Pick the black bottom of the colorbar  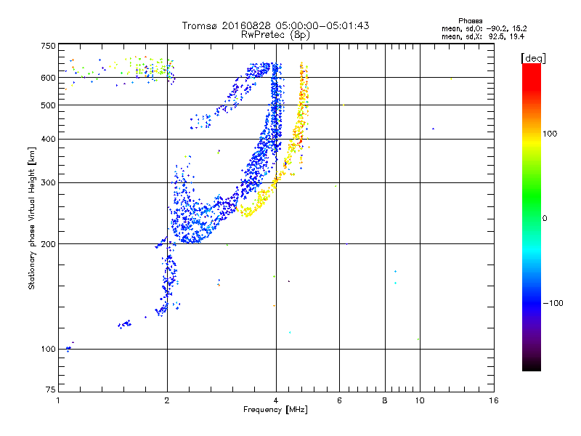[x=532, y=366]
